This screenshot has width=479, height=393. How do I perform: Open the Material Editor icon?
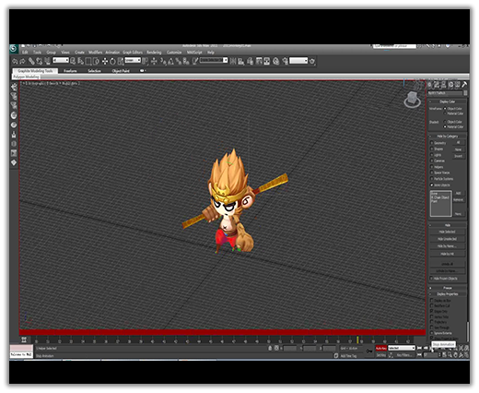click(275, 61)
